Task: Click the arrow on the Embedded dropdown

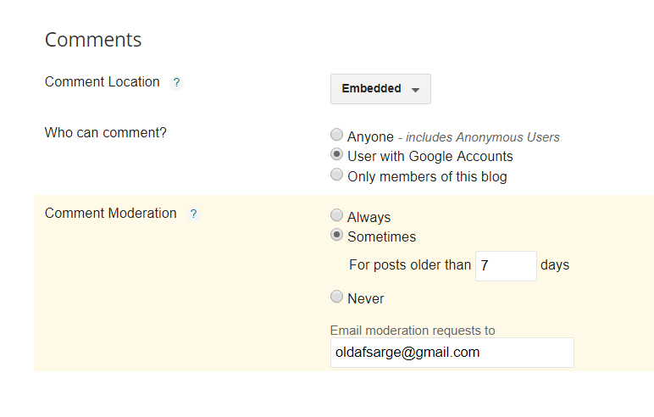Action: [415, 90]
